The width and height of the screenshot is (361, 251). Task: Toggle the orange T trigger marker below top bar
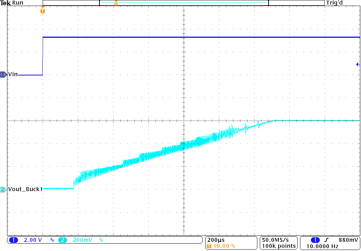(42, 11)
